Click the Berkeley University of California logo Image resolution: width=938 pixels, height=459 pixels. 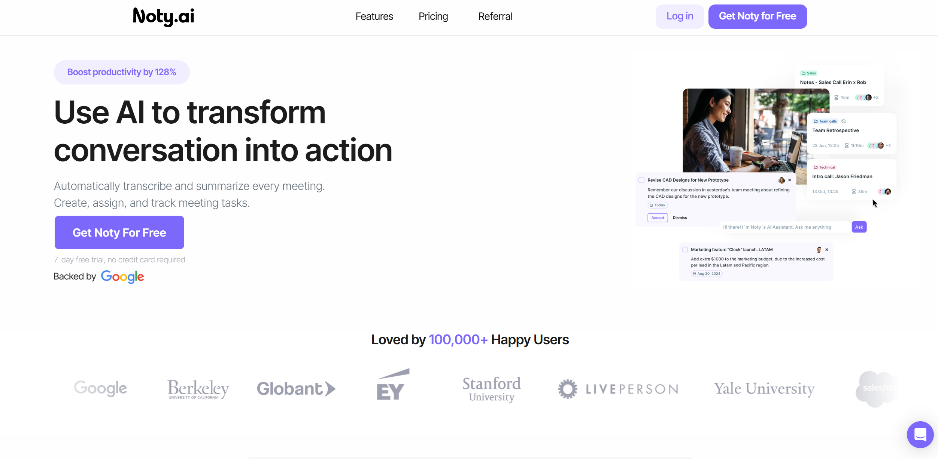point(198,389)
